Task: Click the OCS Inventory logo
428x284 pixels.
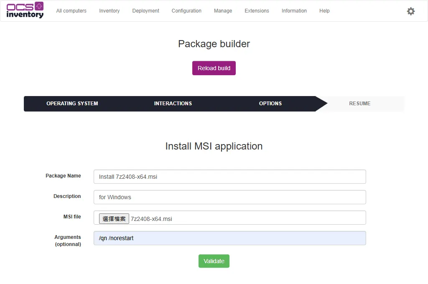Action: (x=25, y=10)
